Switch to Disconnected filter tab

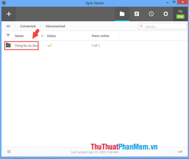pos(55,26)
